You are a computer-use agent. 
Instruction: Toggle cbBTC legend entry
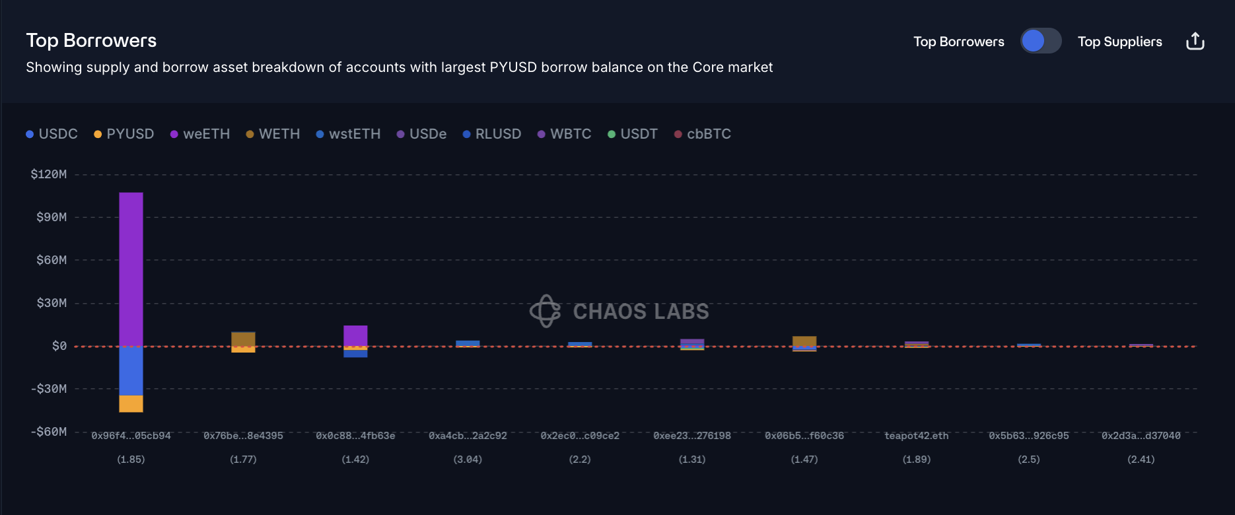[702, 134]
